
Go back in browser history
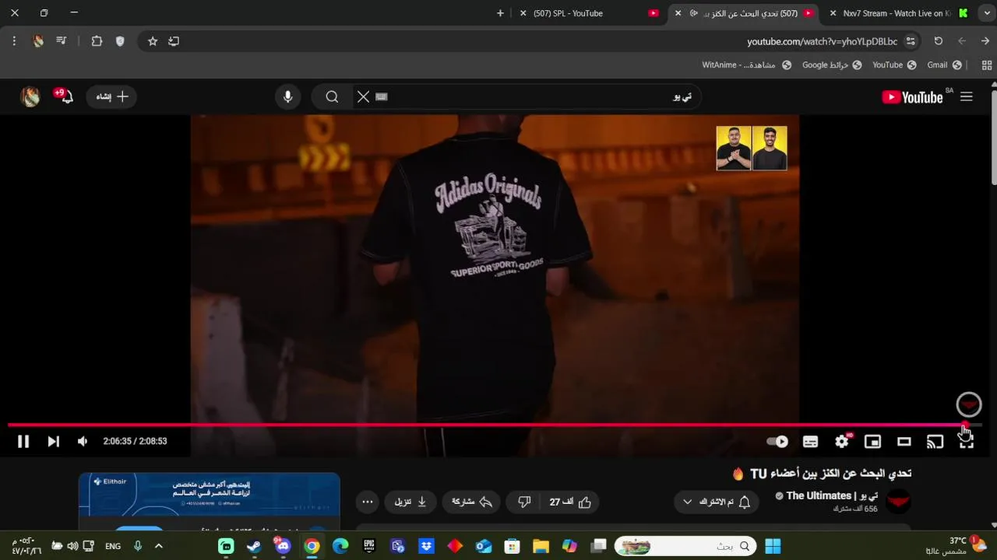(985, 41)
